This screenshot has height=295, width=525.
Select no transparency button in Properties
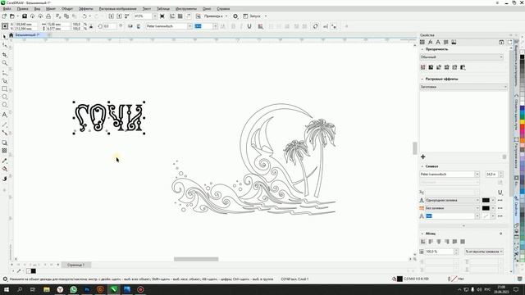pos(423,67)
